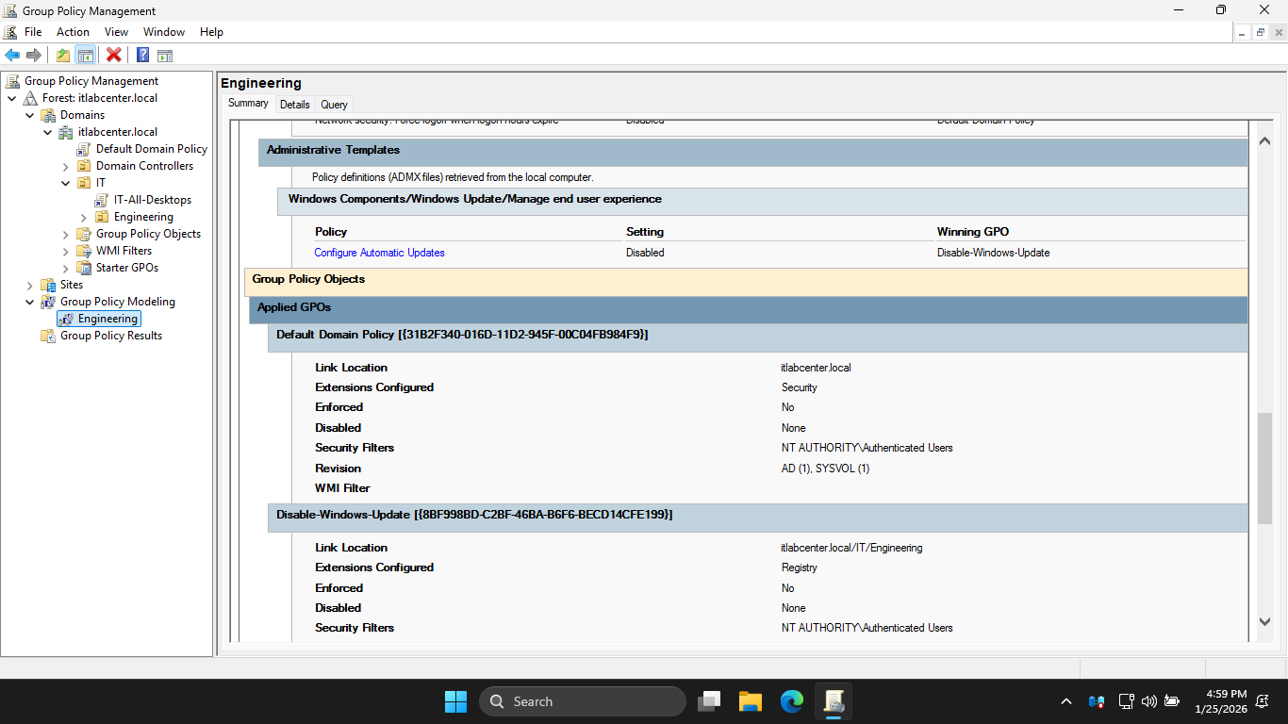The width and height of the screenshot is (1288, 724).
Task: Expand the Domain Controllers node
Action: pyautogui.click(x=66, y=167)
